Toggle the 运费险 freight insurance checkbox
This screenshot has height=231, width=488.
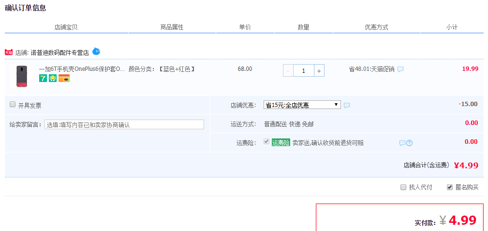pyautogui.click(x=266, y=142)
